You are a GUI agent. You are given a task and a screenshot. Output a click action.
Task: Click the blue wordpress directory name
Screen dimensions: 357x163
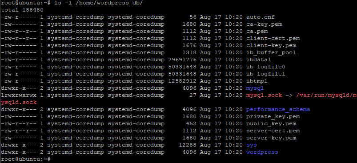click(x=262, y=152)
